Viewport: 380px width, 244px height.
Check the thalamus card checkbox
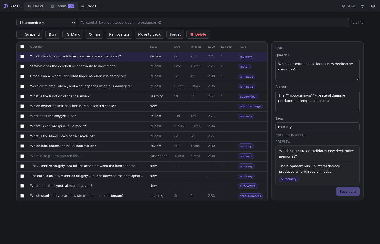(x=22, y=97)
